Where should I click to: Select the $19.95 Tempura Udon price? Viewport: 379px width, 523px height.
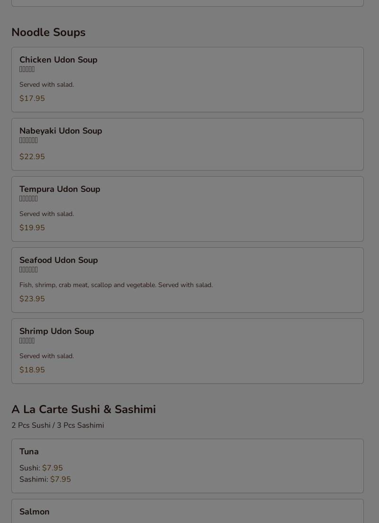point(32,228)
